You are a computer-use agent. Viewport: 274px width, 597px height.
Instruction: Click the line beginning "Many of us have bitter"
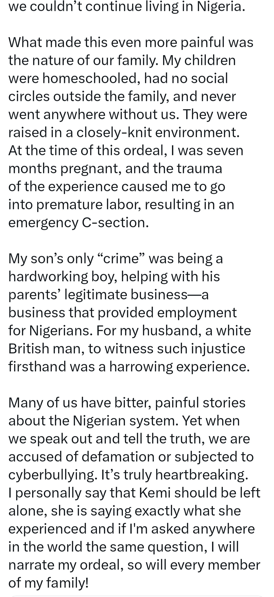(x=127, y=403)
